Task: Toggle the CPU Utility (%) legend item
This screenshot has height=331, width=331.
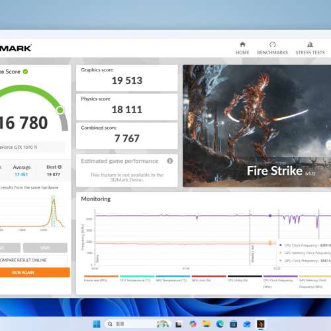Action: click(x=245, y=279)
